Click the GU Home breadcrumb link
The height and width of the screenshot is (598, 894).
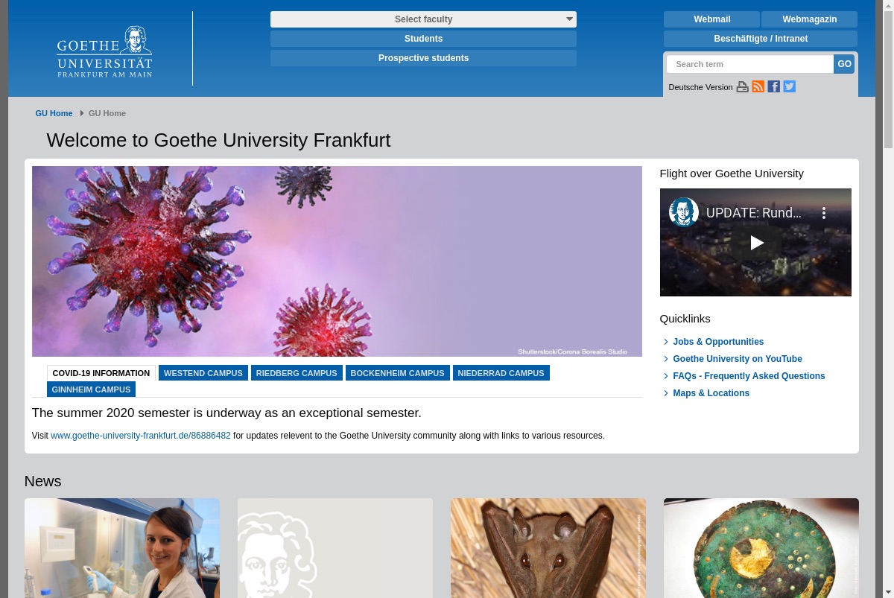tap(54, 113)
